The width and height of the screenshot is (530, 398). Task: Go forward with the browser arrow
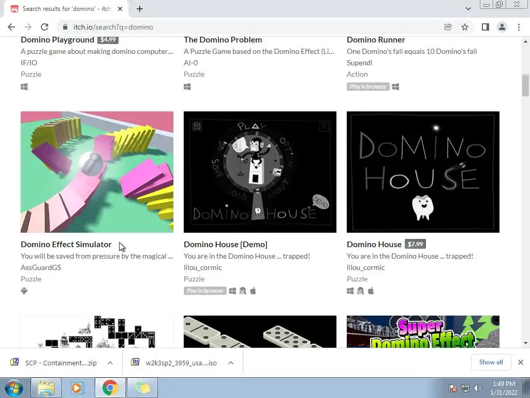point(28,27)
